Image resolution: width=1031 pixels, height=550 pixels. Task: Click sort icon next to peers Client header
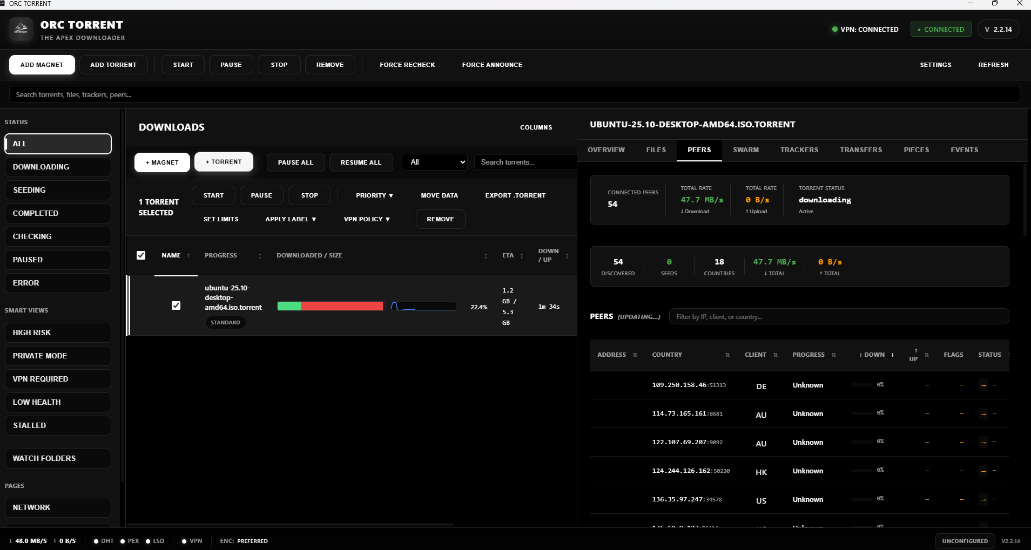pyautogui.click(x=776, y=355)
